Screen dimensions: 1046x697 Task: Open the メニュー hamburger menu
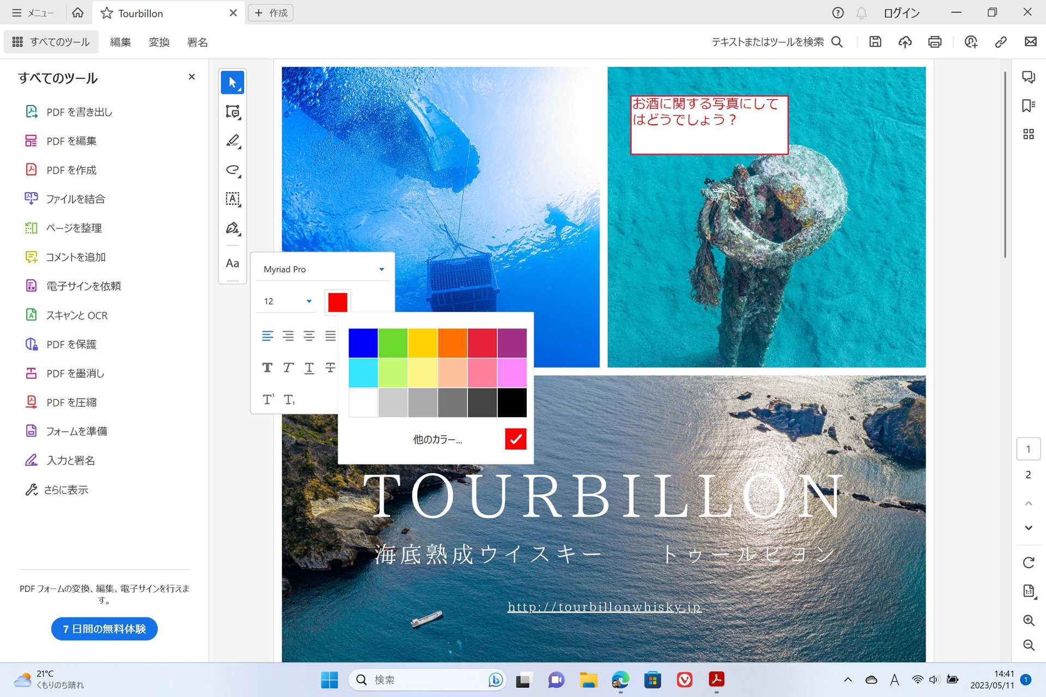click(x=33, y=13)
